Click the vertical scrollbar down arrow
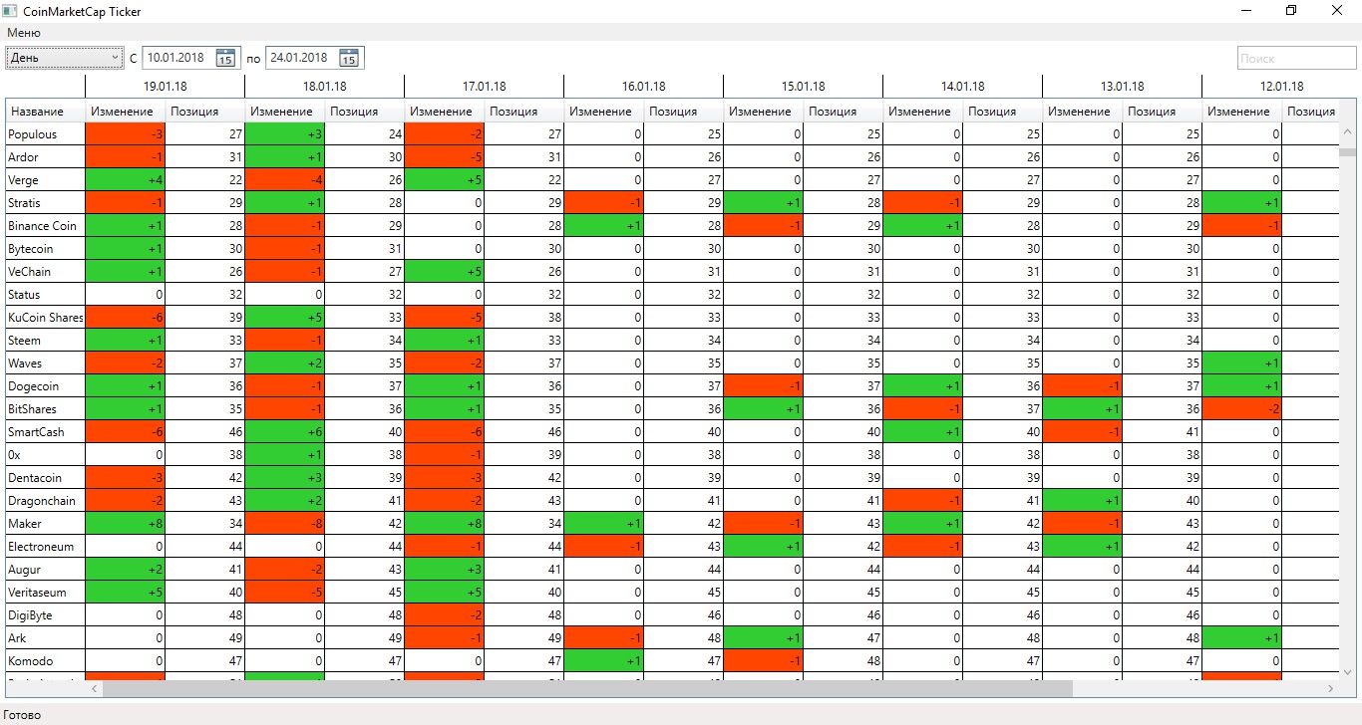 (1348, 672)
